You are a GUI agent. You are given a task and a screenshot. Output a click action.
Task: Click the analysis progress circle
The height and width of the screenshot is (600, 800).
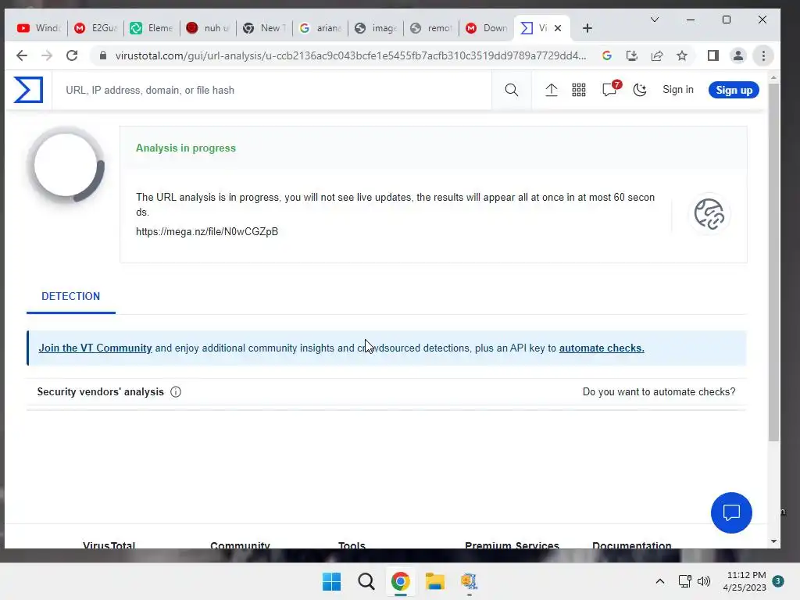66,166
